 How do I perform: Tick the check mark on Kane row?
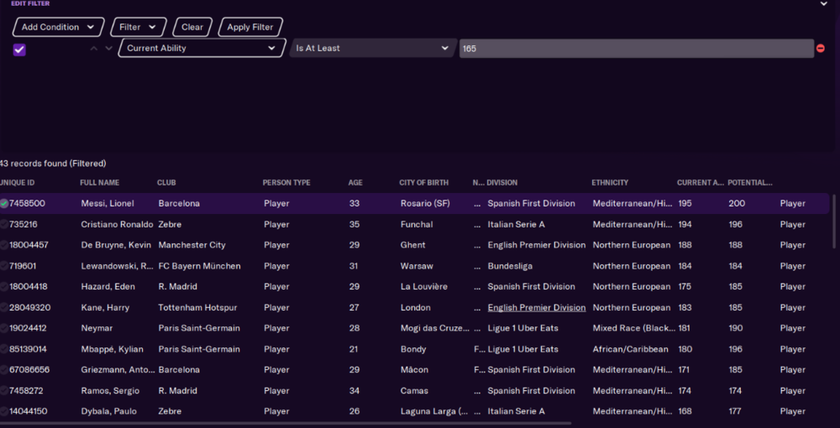coord(4,308)
